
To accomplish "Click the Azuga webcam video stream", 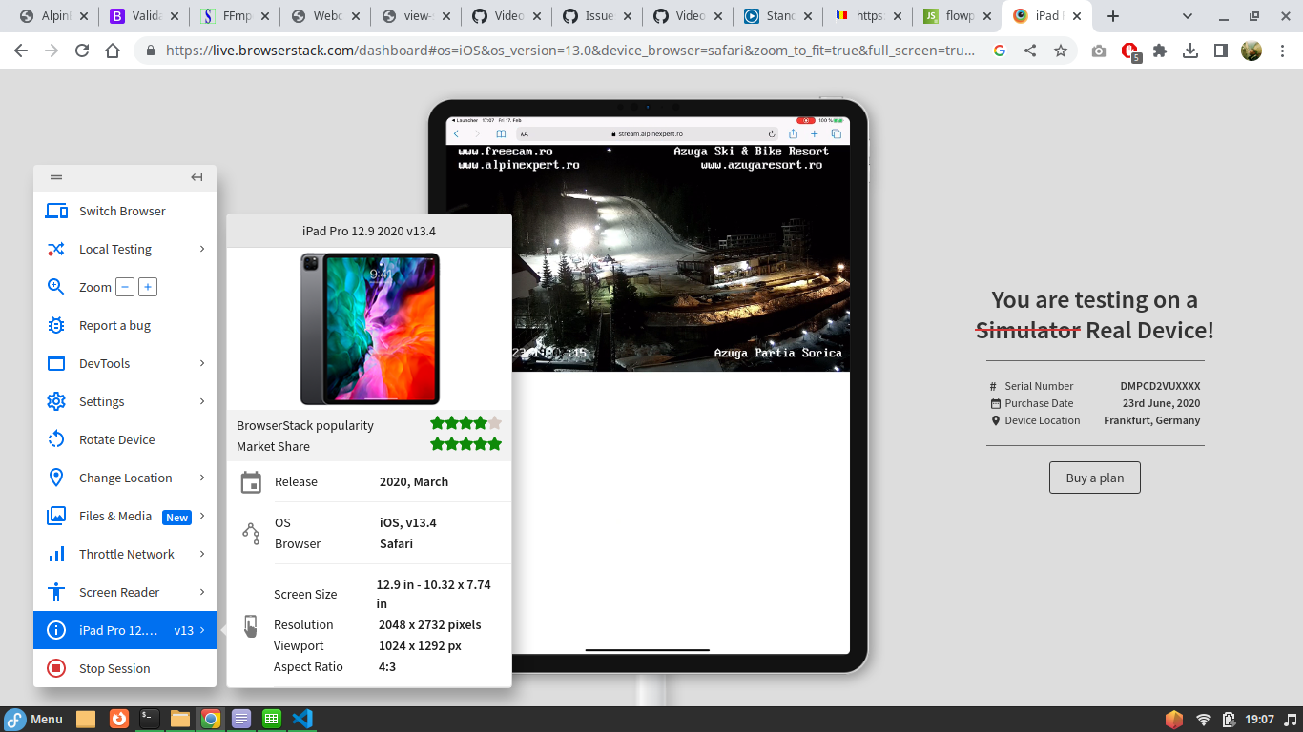I will point(648,257).
